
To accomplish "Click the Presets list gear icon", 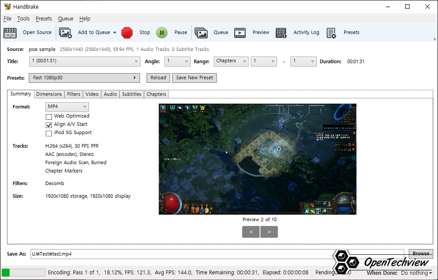I will pos(331,33).
